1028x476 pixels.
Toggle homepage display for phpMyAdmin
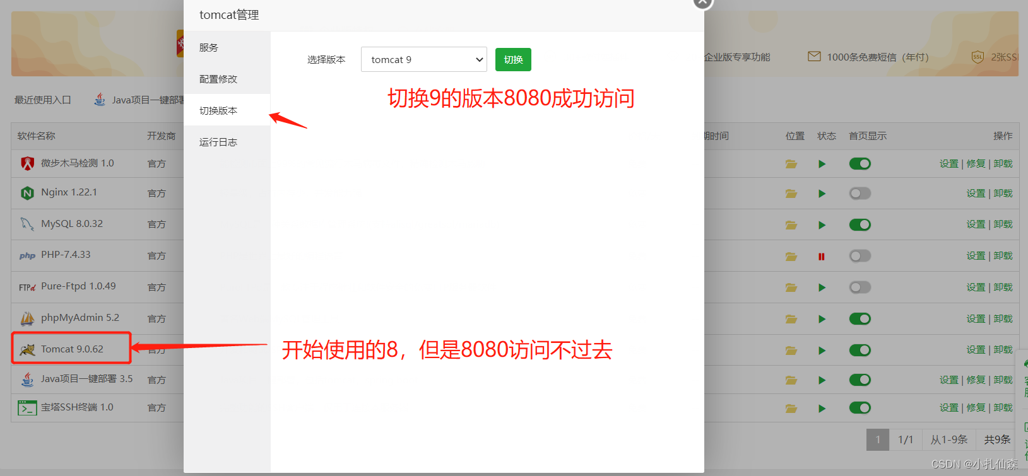[860, 319]
